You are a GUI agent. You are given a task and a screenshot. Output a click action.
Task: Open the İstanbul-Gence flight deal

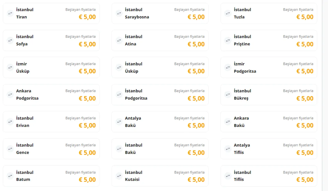[51, 149]
